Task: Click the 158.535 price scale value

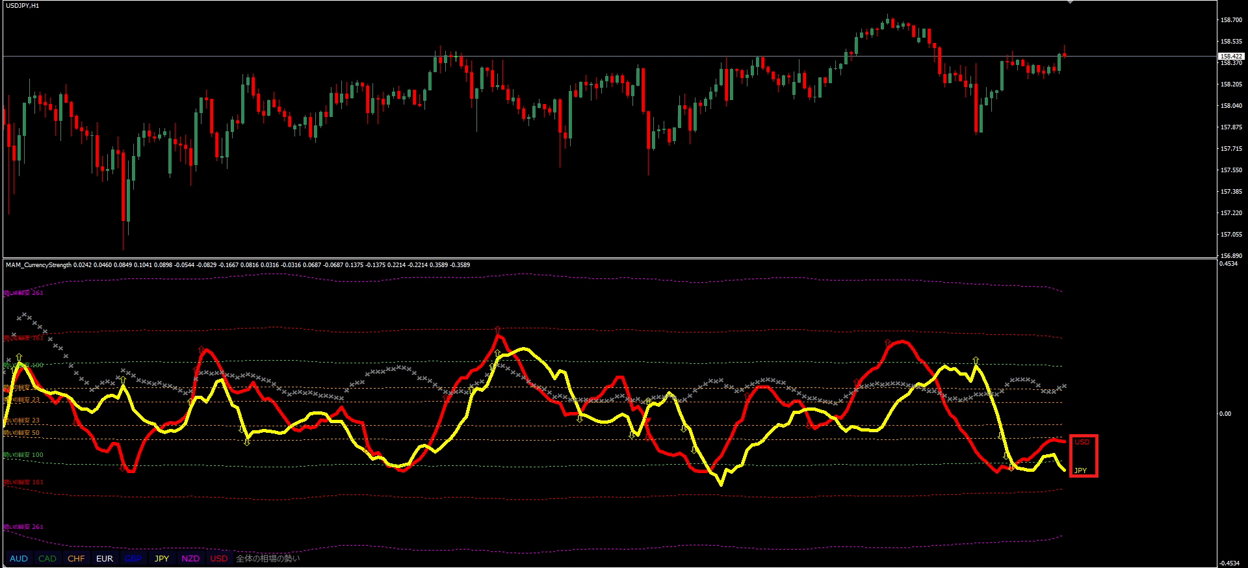Action: coord(1231,42)
